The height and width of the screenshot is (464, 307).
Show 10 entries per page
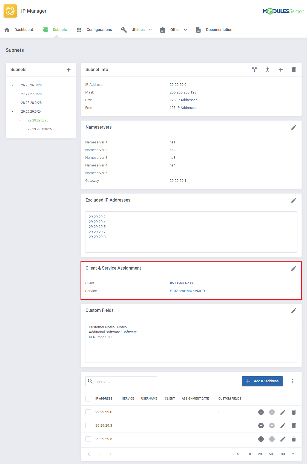249,454
